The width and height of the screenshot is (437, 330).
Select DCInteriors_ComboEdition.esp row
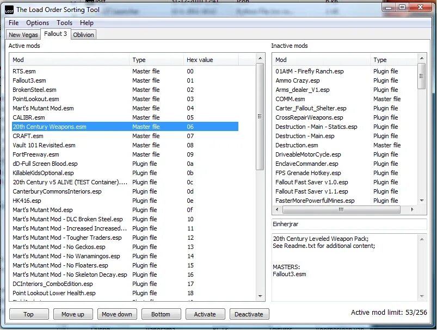click(x=125, y=284)
